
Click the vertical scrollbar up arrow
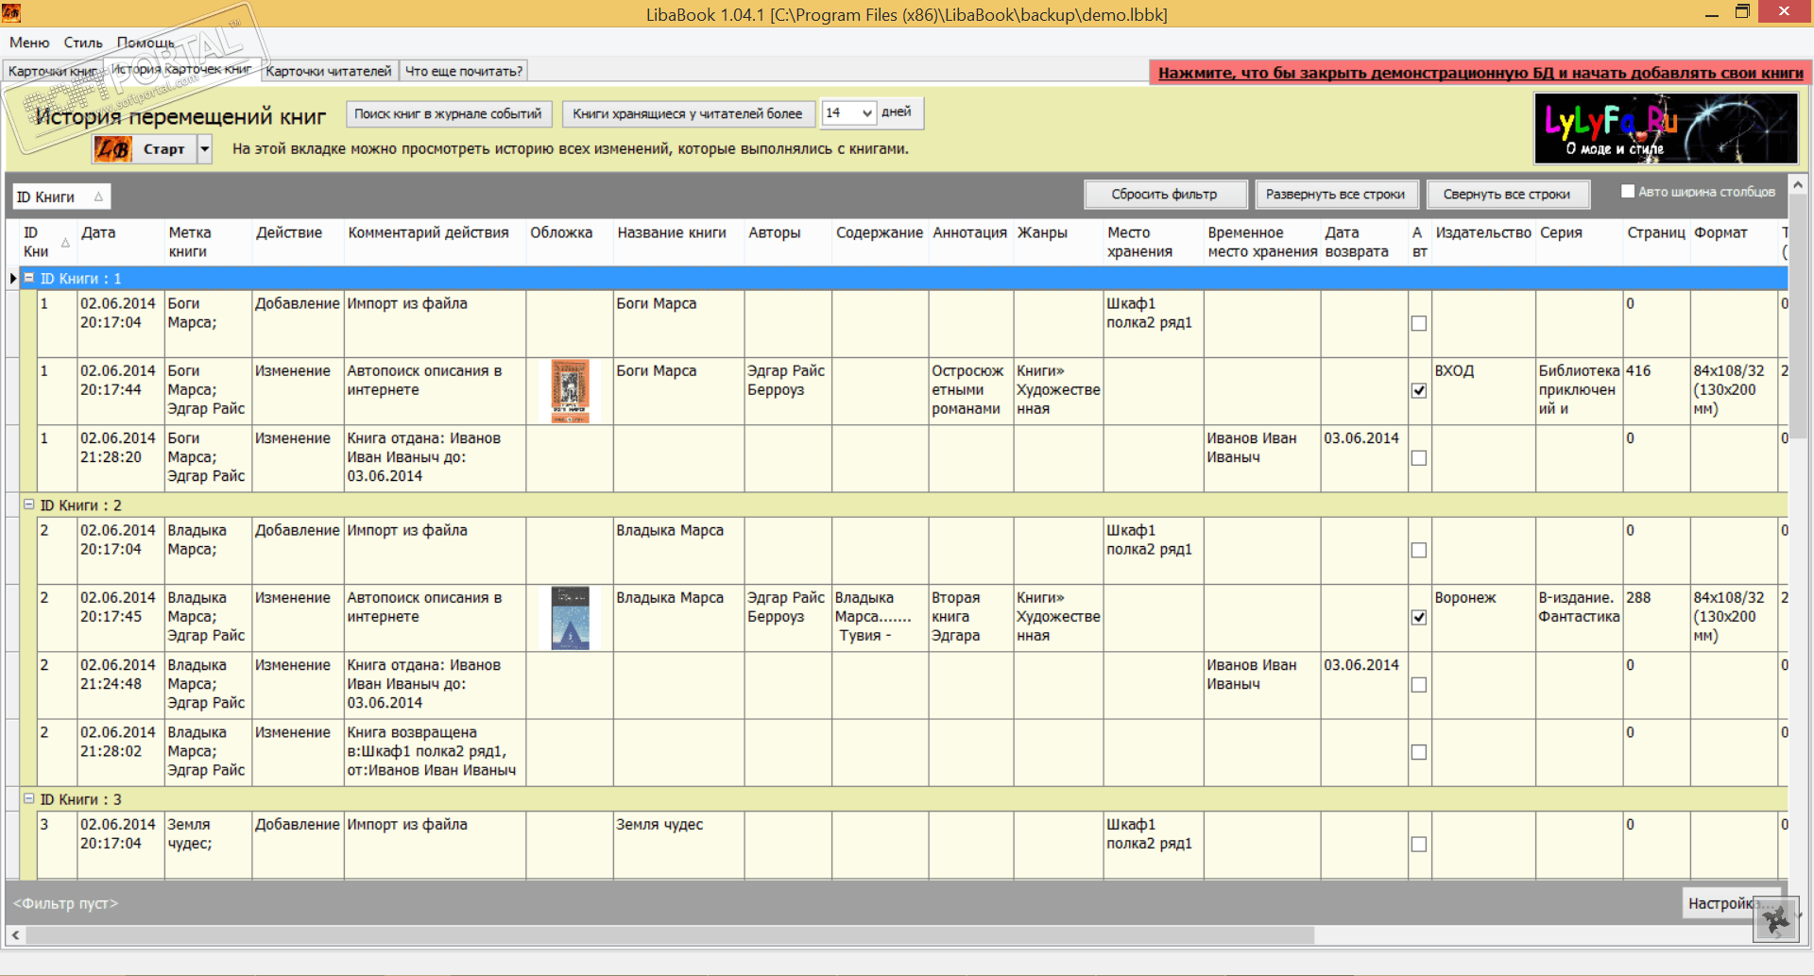1798,185
